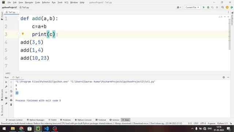This screenshot has width=234, height=132.
Task: Restore layout icon in Run panel
Action: (x=6, y=98)
